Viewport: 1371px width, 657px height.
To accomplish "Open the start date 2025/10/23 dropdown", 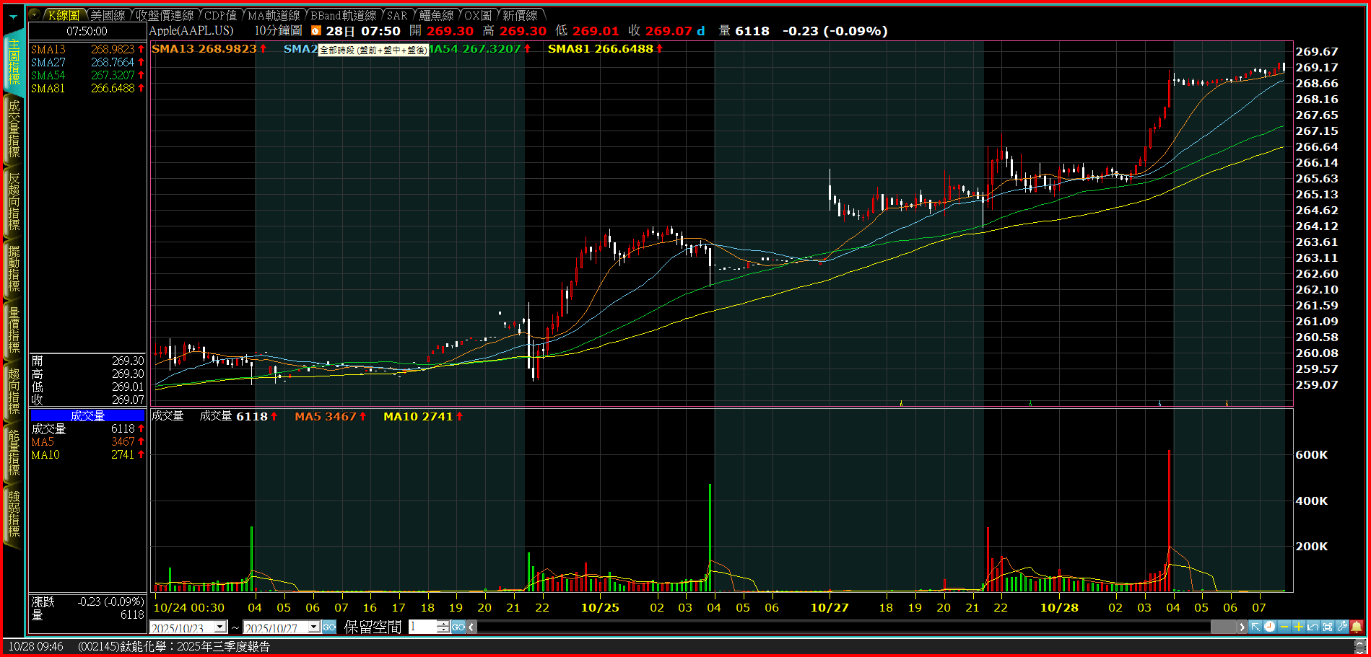I will 220,627.
